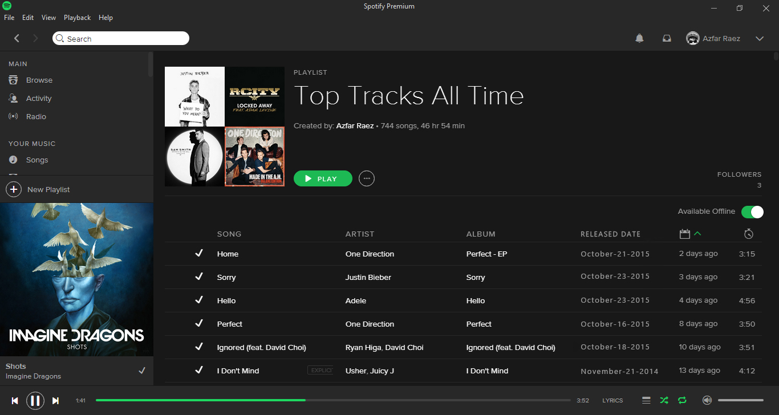The height and width of the screenshot is (415, 779).
Task: Open the Playback menu
Action: pyautogui.click(x=77, y=18)
